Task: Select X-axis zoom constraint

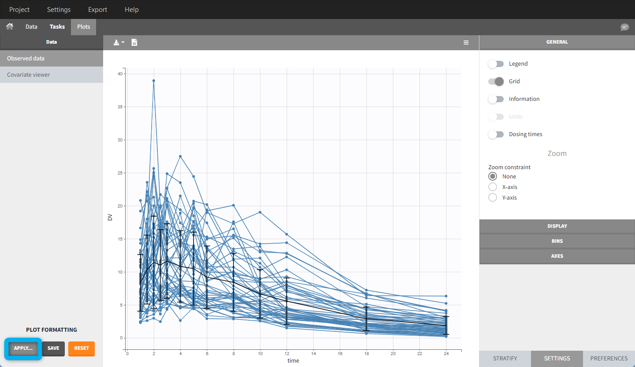Action: click(493, 187)
